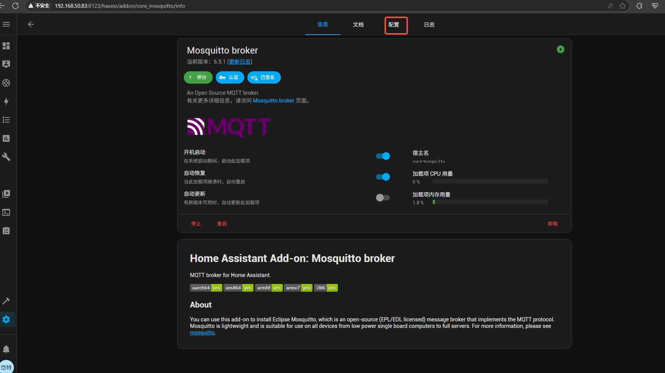Open the notifications bell in the sidebar
This screenshot has width=665, height=373.
click(6, 349)
